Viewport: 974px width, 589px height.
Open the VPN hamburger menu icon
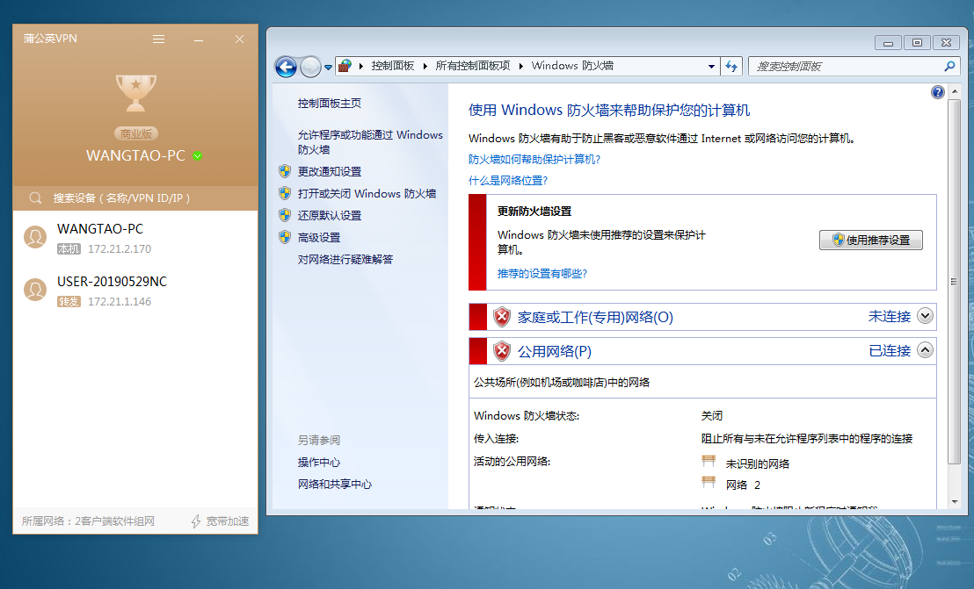(158, 40)
